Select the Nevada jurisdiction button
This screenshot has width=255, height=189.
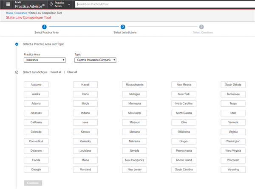135,151
